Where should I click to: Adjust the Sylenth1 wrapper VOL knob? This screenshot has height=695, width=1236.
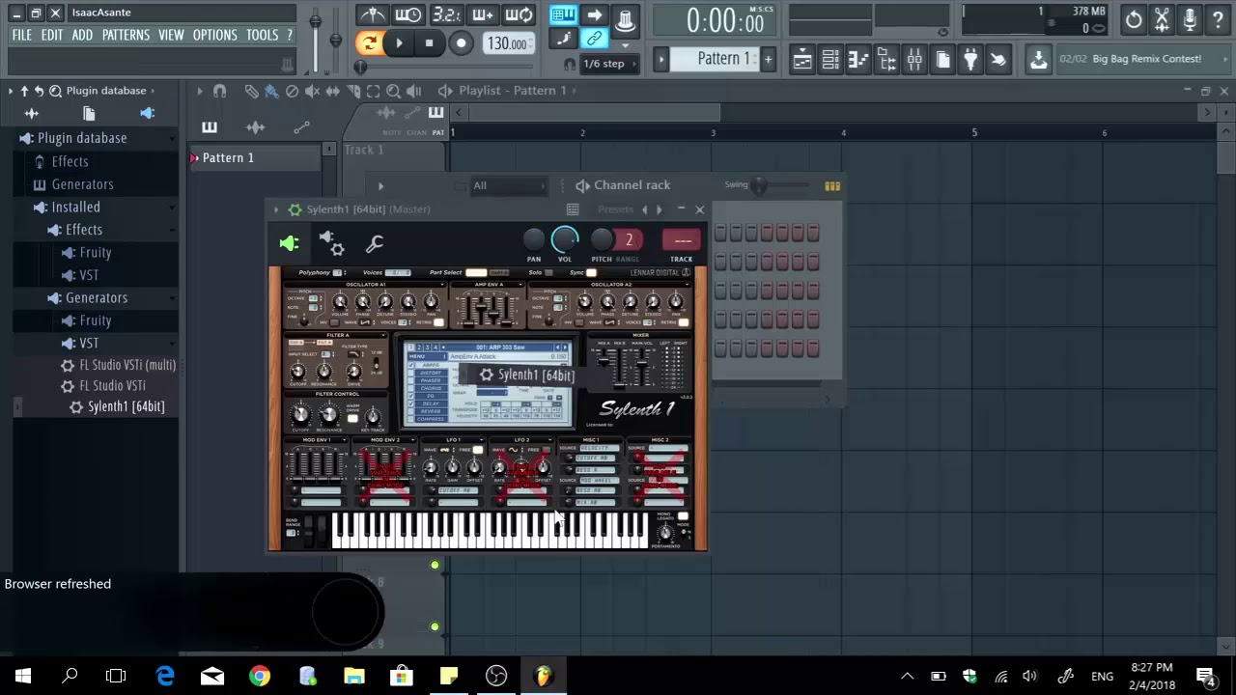[565, 239]
